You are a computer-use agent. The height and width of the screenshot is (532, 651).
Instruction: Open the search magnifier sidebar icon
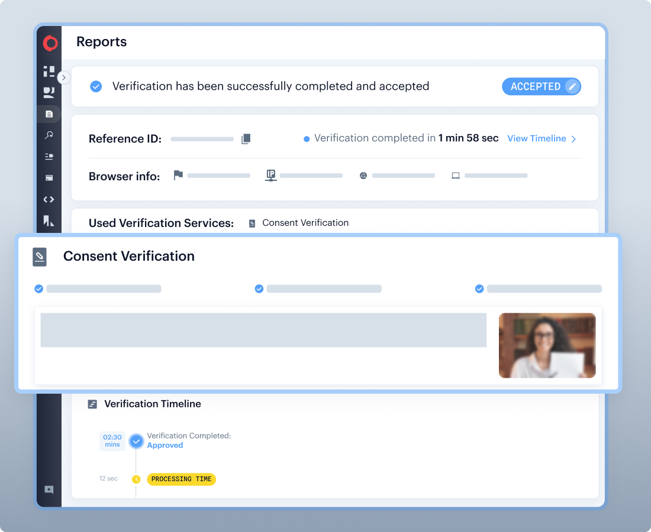click(x=49, y=135)
